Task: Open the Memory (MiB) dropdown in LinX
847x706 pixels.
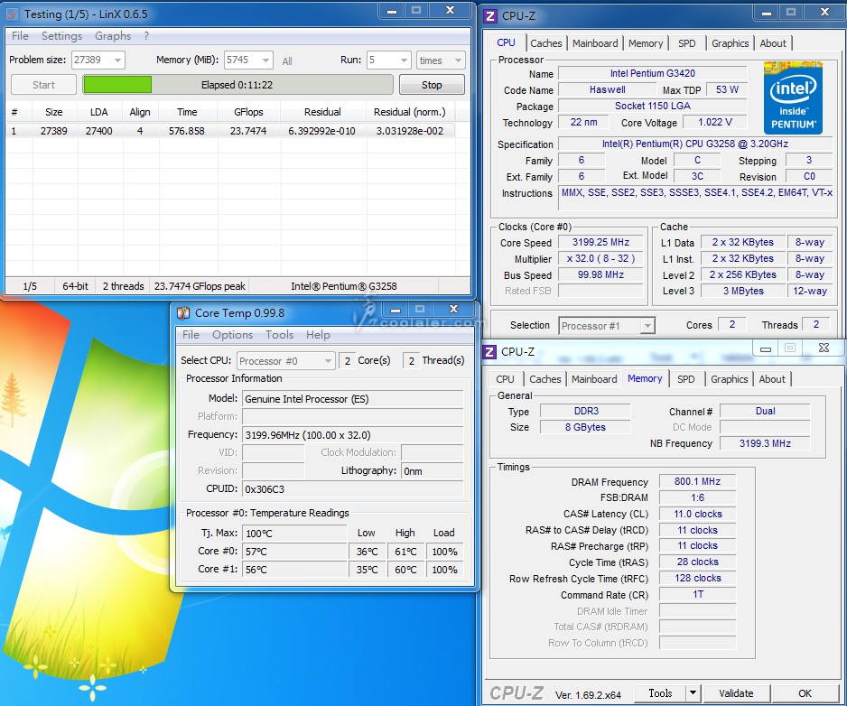Action: [265, 60]
